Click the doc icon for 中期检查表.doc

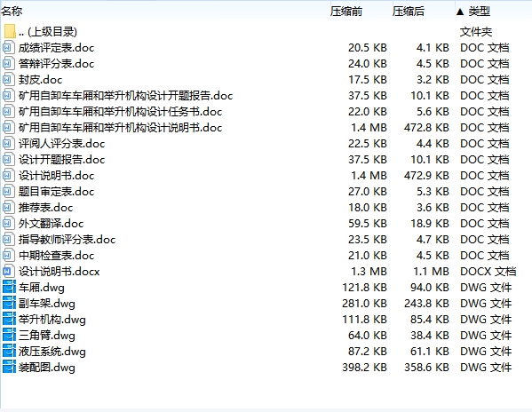coord(9,255)
